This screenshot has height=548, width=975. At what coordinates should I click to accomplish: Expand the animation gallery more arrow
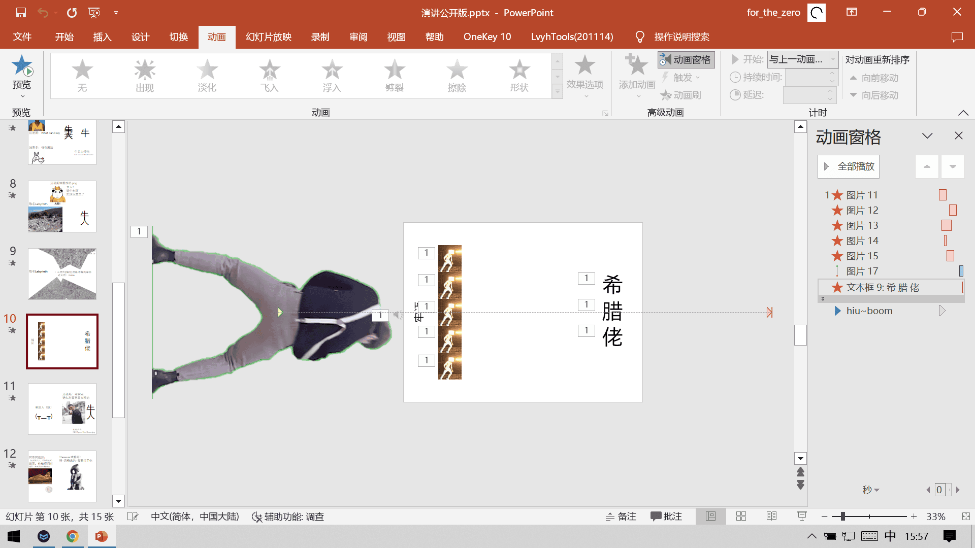coord(557,93)
